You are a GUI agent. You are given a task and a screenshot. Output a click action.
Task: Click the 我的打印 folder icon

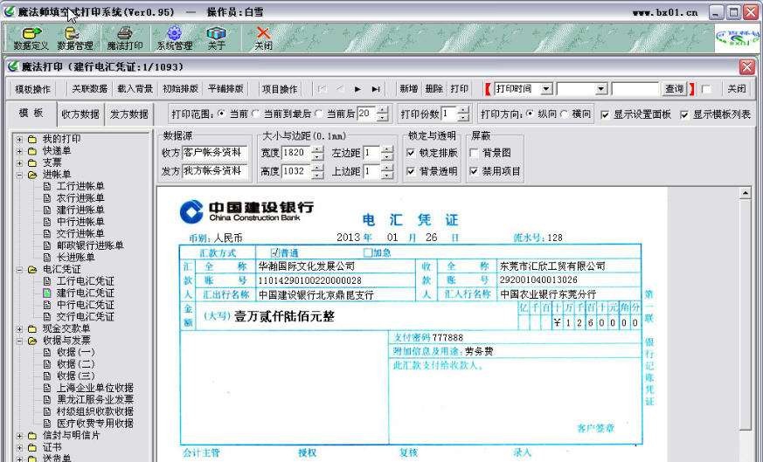32,139
